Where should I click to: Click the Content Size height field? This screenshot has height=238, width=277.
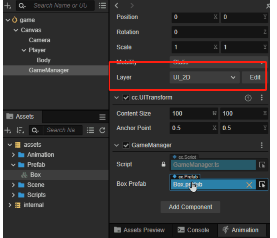tap(244, 113)
